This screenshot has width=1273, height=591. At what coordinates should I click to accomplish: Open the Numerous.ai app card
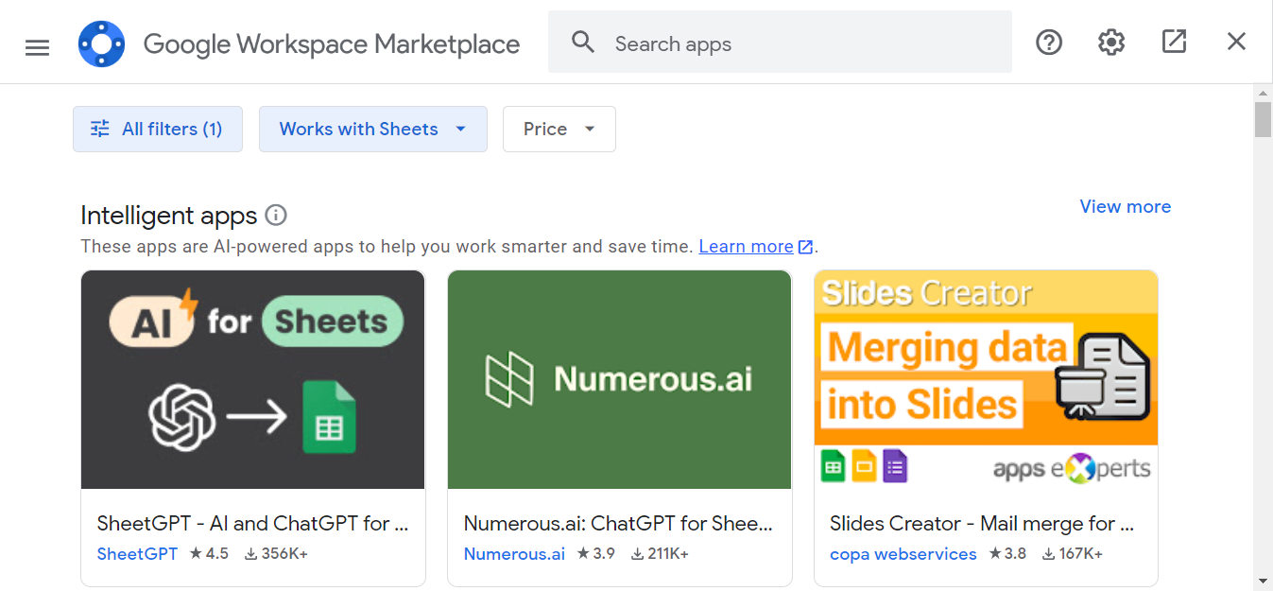click(619, 379)
